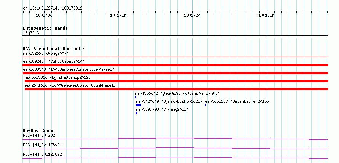Select transcript PCCA|NM_001178004 label
The image size is (339, 163).
pyautogui.click(x=42, y=145)
